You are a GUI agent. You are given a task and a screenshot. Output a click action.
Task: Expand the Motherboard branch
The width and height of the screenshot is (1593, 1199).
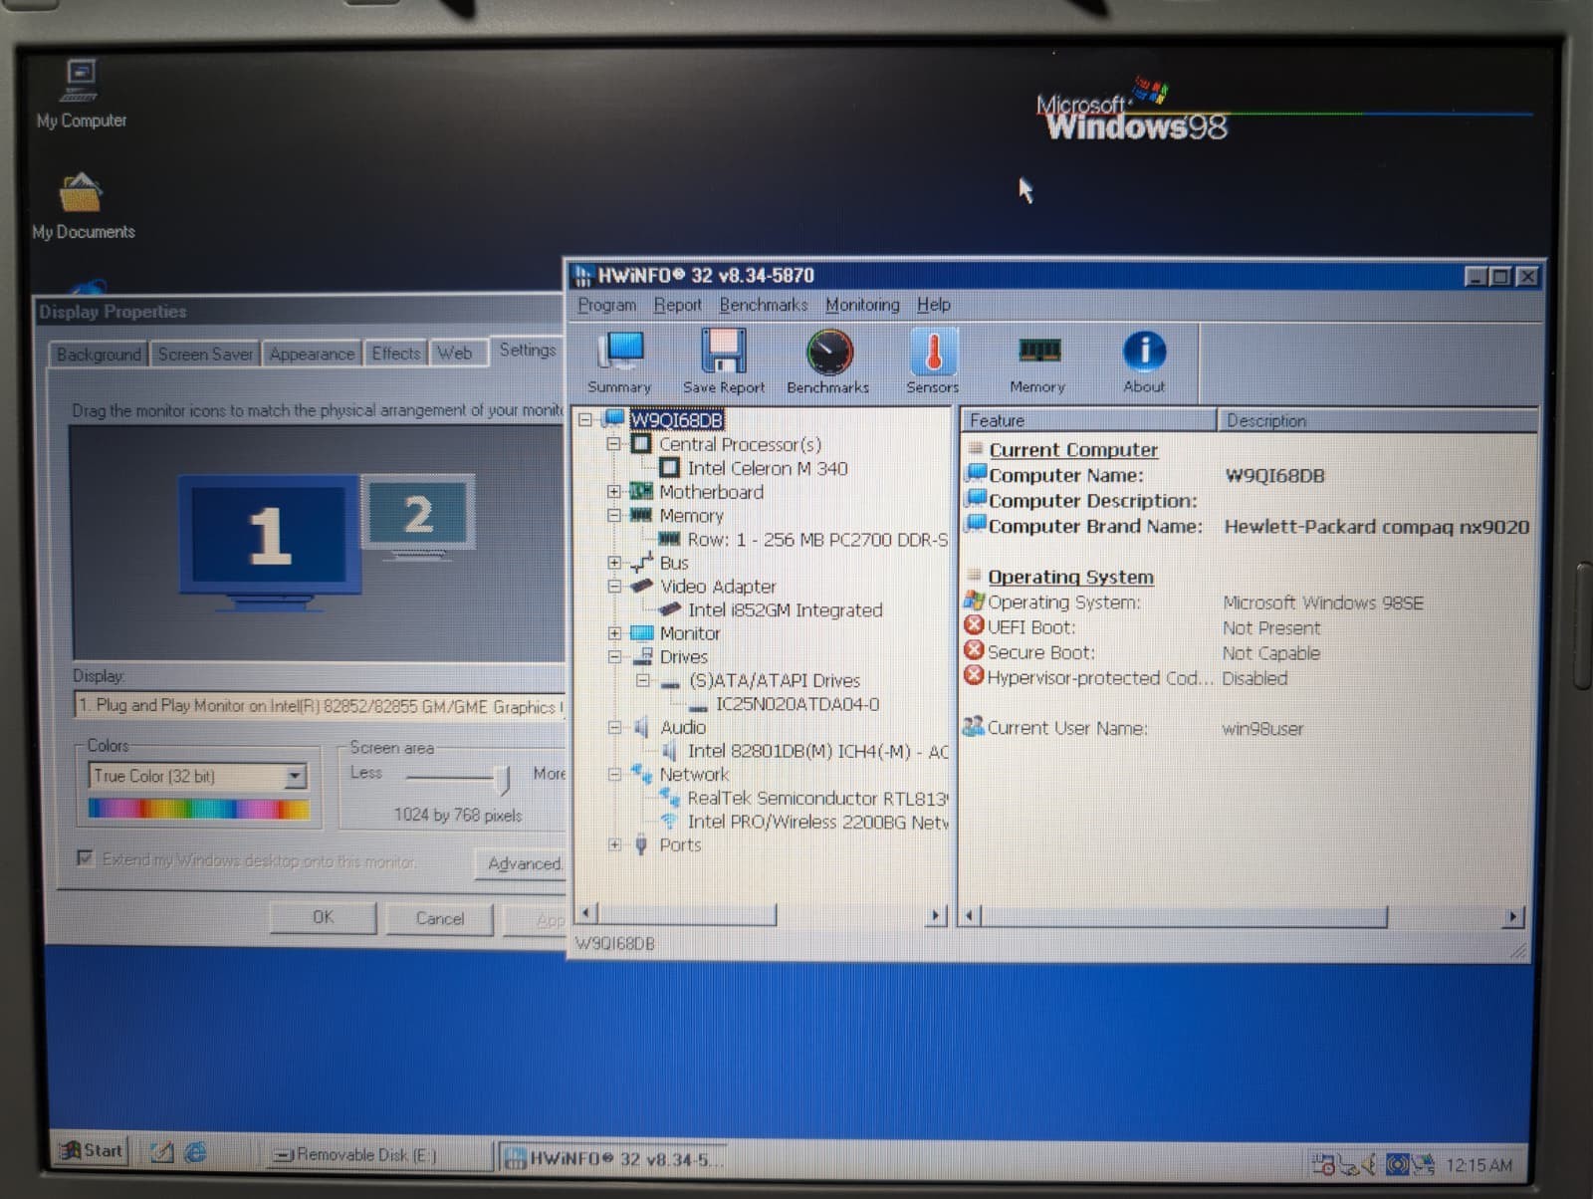(x=614, y=491)
